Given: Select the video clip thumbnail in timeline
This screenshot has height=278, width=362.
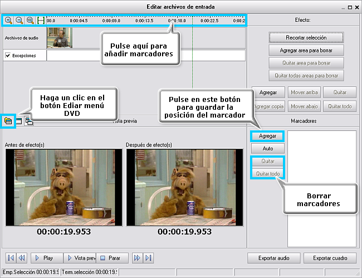Looking at the screenshot, I should [60, 38].
